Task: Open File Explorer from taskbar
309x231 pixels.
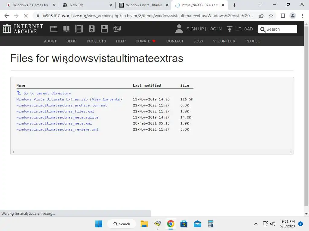Action: (x=144, y=224)
